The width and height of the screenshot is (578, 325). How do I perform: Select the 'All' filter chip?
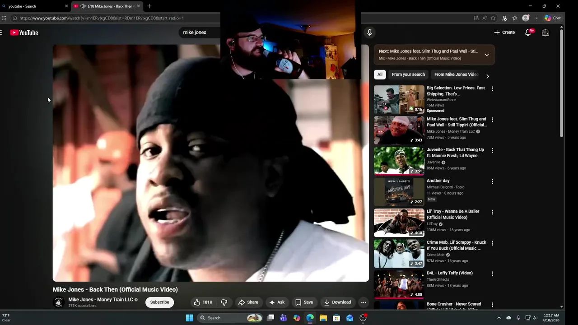point(380,74)
